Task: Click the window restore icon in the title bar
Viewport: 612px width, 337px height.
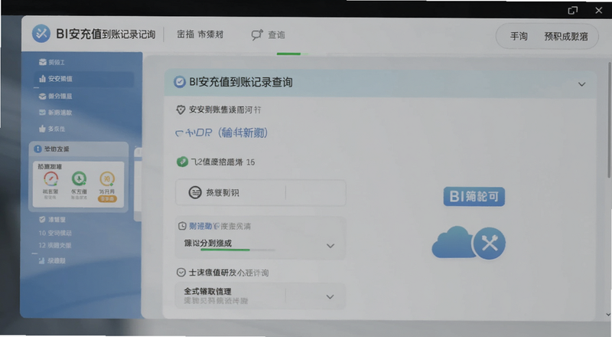Action: click(x=572, y=11)
